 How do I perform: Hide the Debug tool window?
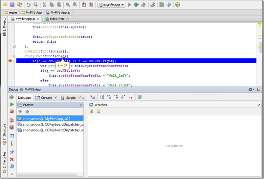(258, 89)
